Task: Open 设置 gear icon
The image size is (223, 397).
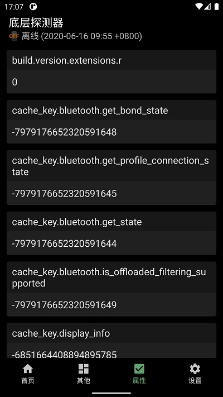Action: tap(195, 374)
